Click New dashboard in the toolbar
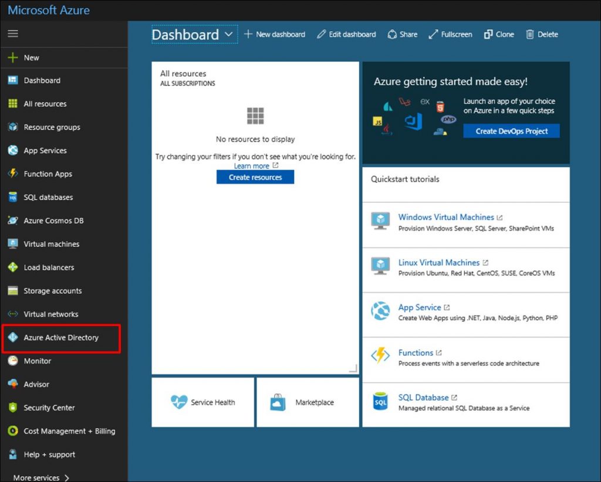The width and height of the screenshot is (601, 482). pyautogui.click(x=275, y=34)
